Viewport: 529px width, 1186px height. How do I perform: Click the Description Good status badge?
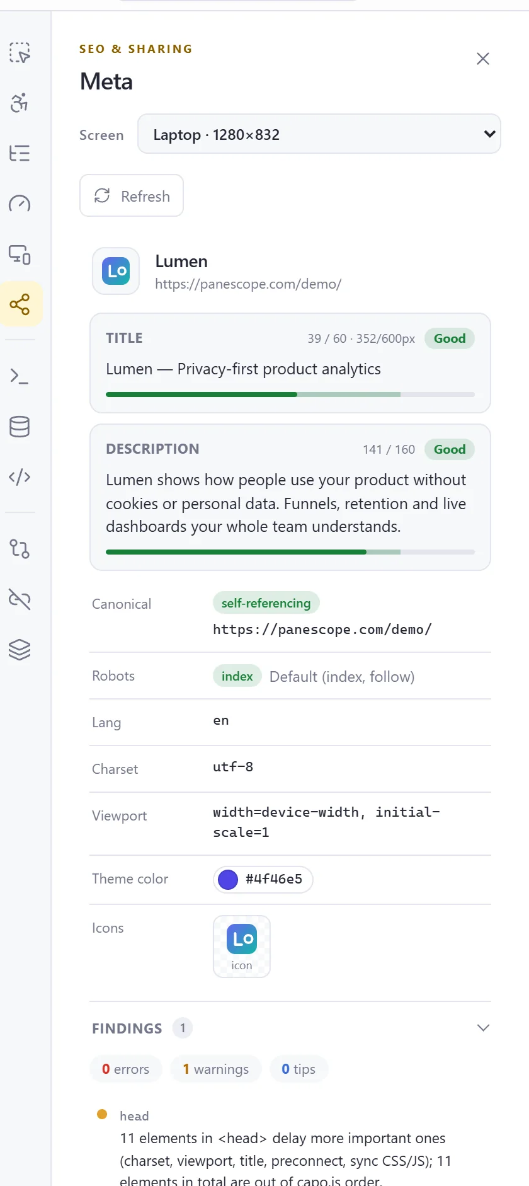click(450, 449)
